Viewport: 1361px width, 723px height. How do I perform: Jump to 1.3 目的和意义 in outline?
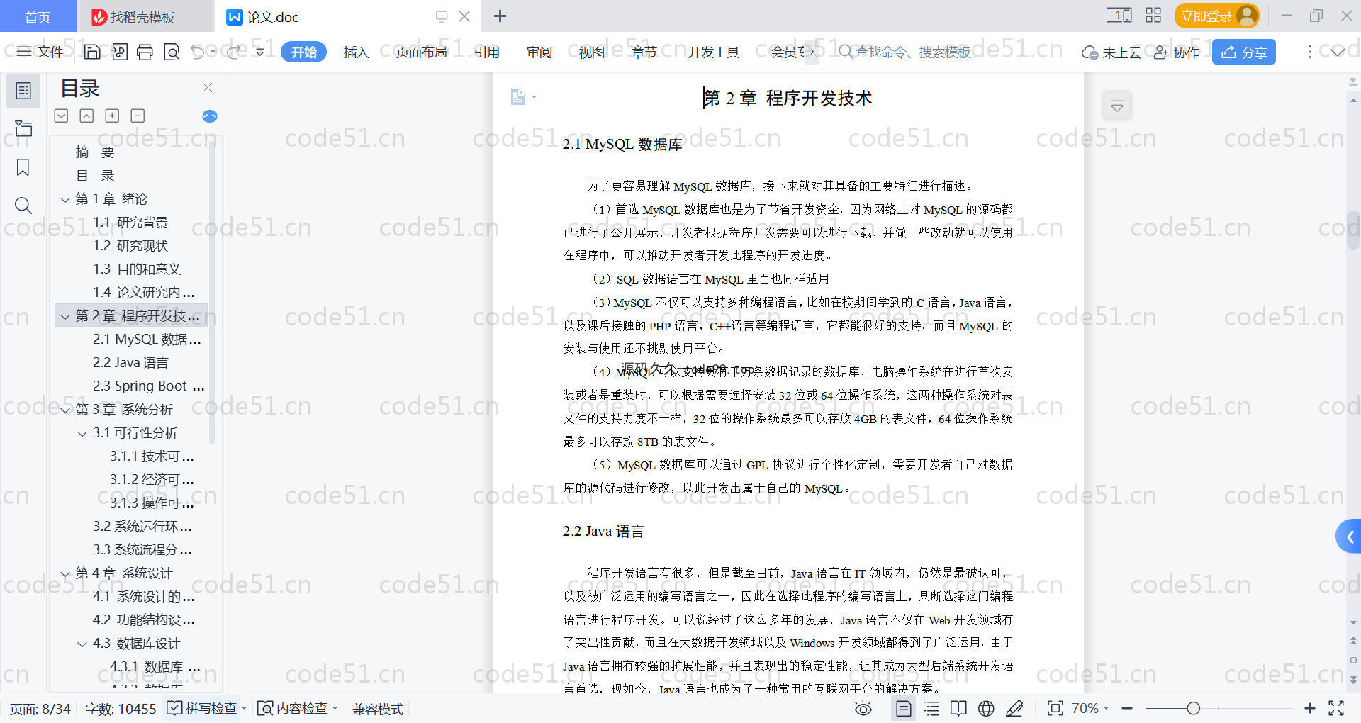pos(137,269)
